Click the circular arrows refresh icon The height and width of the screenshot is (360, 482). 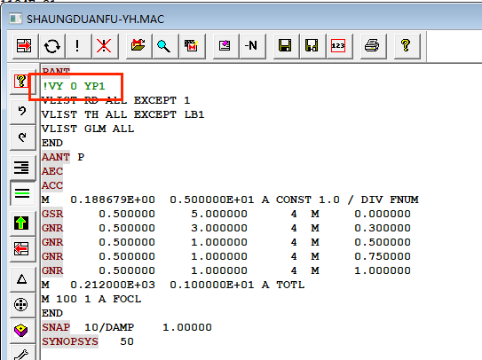pos(51,46)
